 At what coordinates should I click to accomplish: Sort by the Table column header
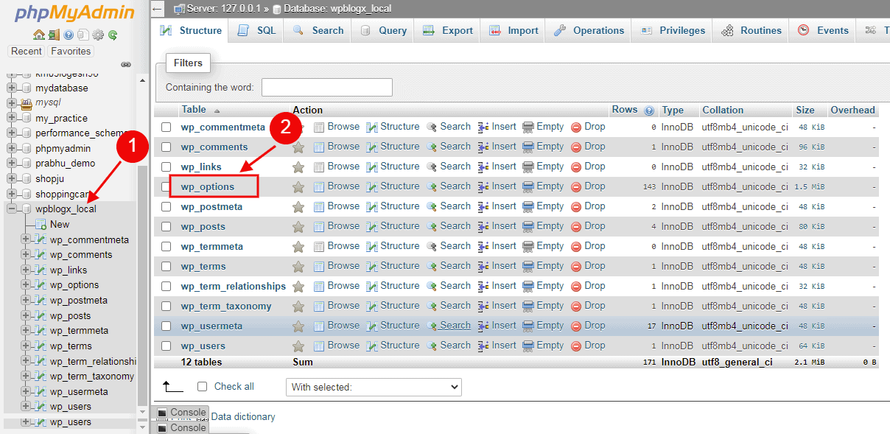click(x=194, y=110)
